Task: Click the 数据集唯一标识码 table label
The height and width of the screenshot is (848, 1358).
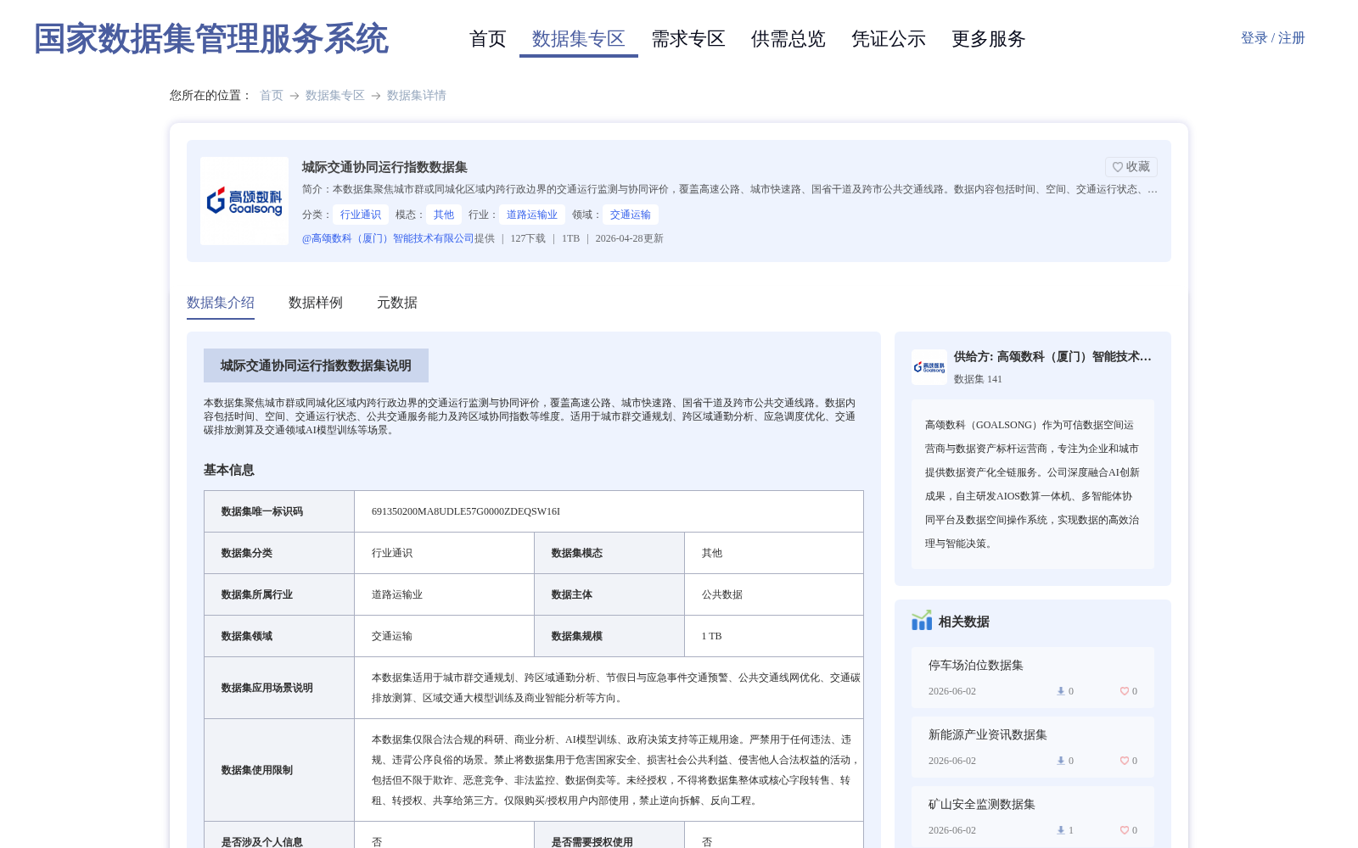Action: [262, 511]
